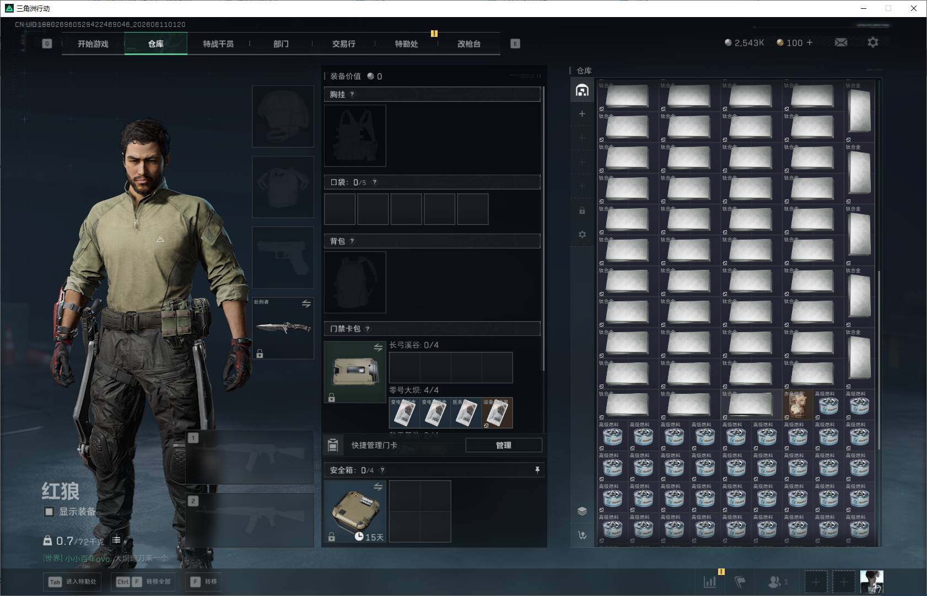927x596 pixels.
Task: Select the 处刑者 knife item
Action: click(283, 328)
